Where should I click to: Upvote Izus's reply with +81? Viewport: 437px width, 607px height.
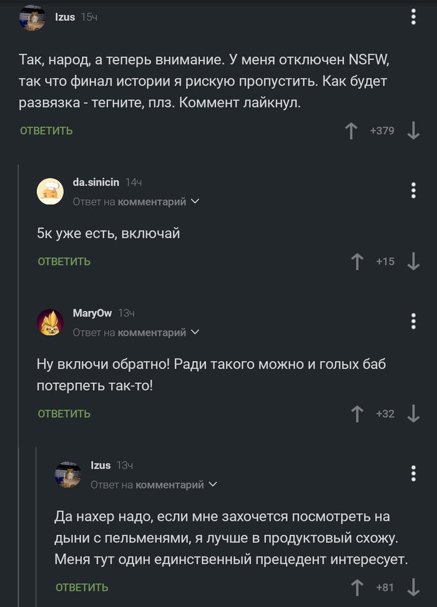(357, 588)
